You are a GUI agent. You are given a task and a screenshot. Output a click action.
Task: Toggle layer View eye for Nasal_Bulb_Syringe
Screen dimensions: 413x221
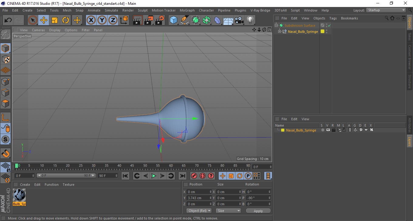pyautogui.click(x=328, y=130)
